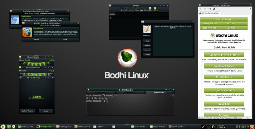
Task: Click the ePad notepad logo in About dialog
Action: 147,29
